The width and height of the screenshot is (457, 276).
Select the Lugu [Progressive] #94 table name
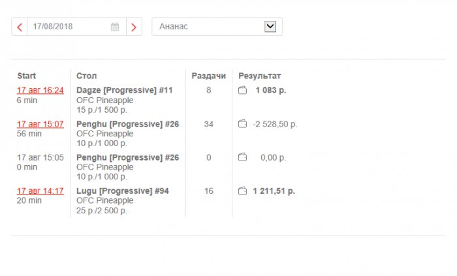(x=123, y=191)
